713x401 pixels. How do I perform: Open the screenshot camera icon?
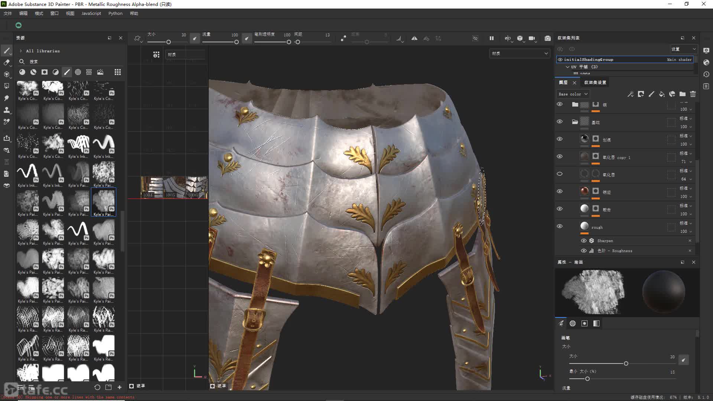548,38
